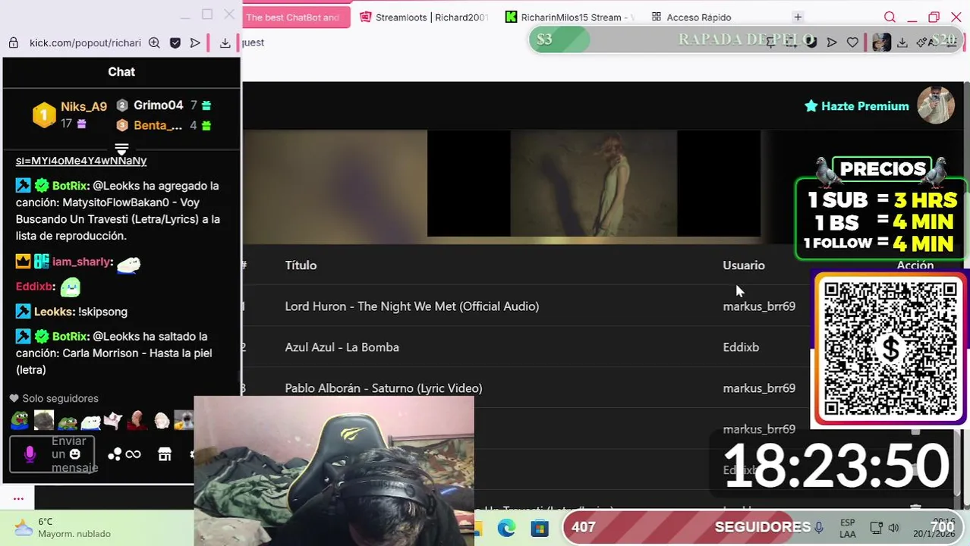Click the moderator badge beside Leokks
The height and width of the screenshot is (546, 970).
tap(24, 312)
